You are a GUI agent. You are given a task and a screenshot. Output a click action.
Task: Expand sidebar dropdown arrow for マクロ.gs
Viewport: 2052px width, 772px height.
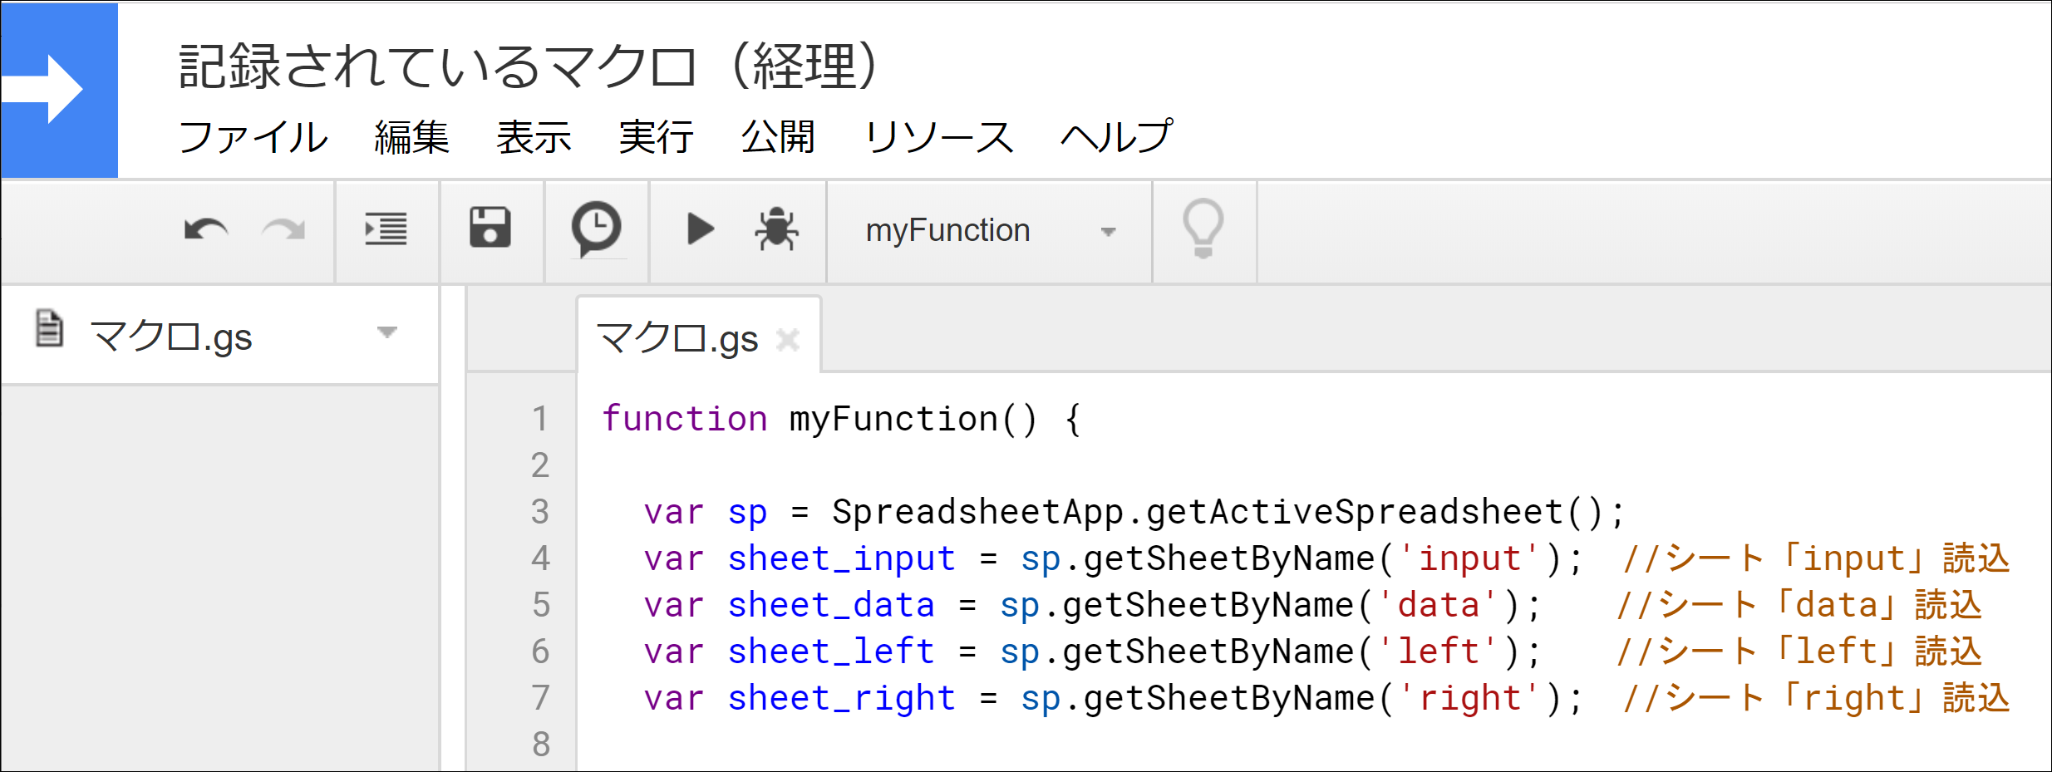click(x=386, y=332)
